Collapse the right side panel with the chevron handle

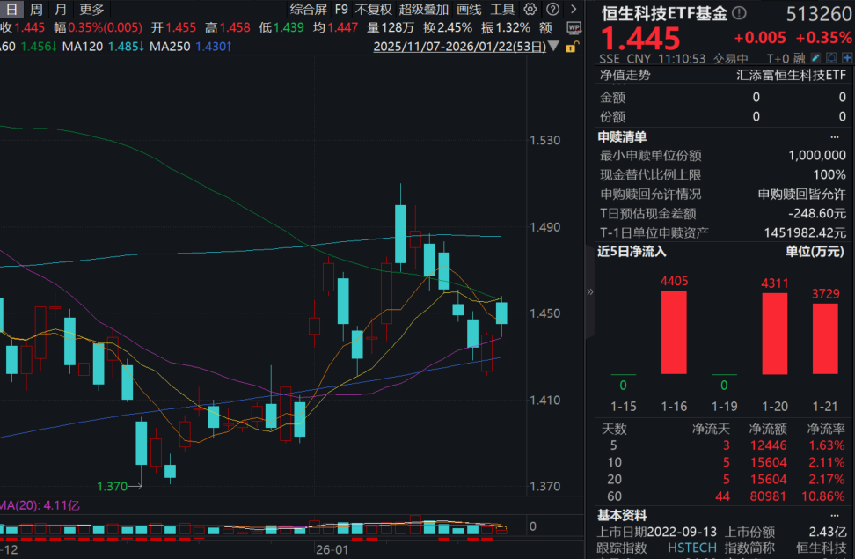pos(589,291)
